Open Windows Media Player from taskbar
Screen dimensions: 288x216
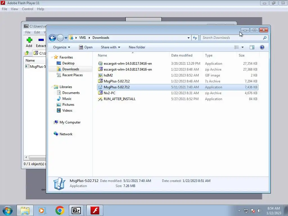[42, 210]
